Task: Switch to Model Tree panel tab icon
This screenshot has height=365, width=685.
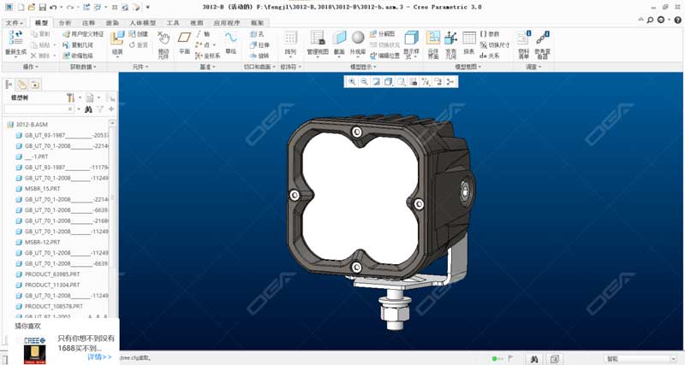Action: pyautogui.click(x=9, y=85)
